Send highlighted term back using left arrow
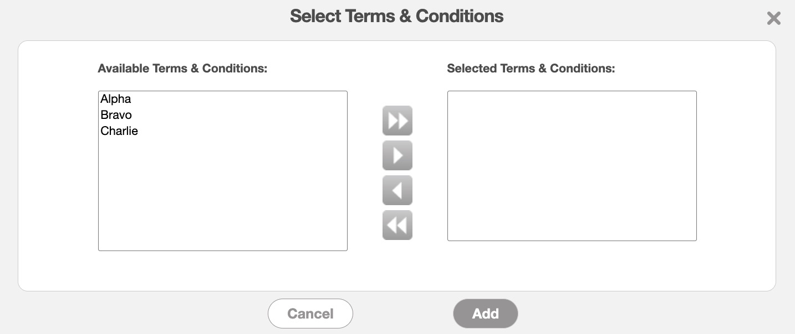The height and width of the screenshot is (334, 795). (397, 190)
